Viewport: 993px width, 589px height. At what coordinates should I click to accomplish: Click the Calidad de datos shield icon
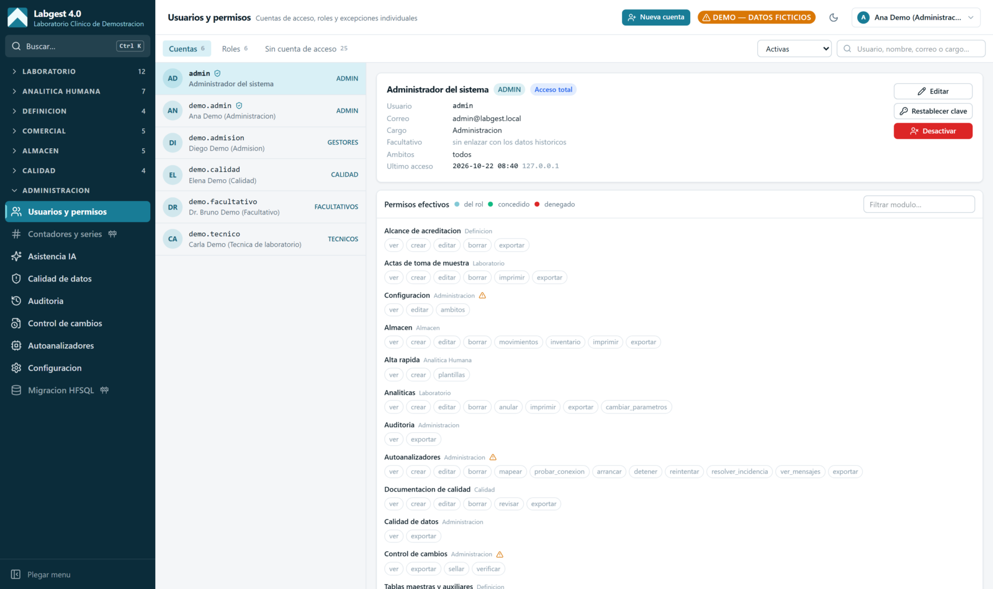pos(16,278)
